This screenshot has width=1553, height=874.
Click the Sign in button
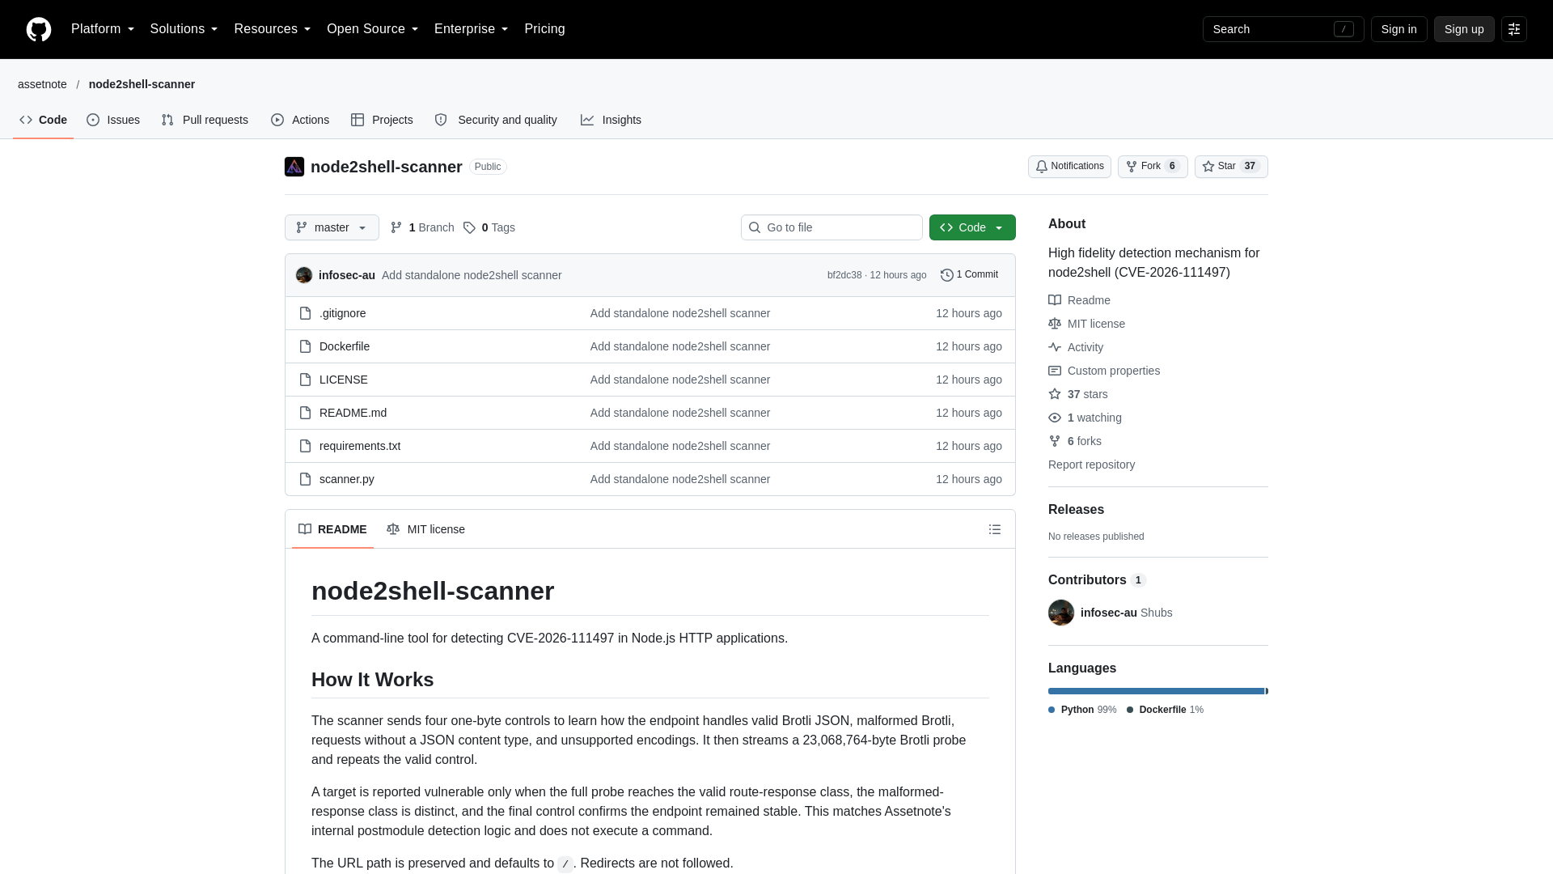[x=1399, y=29]
